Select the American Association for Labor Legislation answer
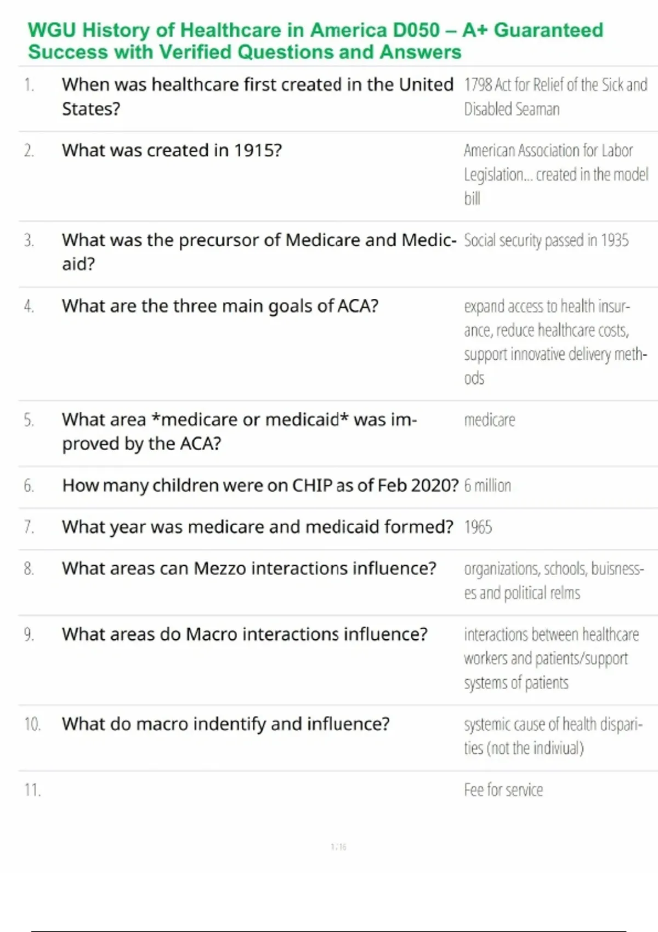Screen dimensions: 658x932 point(555,174)
